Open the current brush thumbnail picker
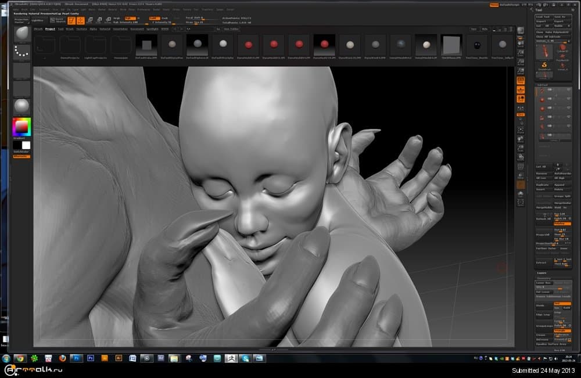This screenshot has height=378, width=581. [21, 34]
